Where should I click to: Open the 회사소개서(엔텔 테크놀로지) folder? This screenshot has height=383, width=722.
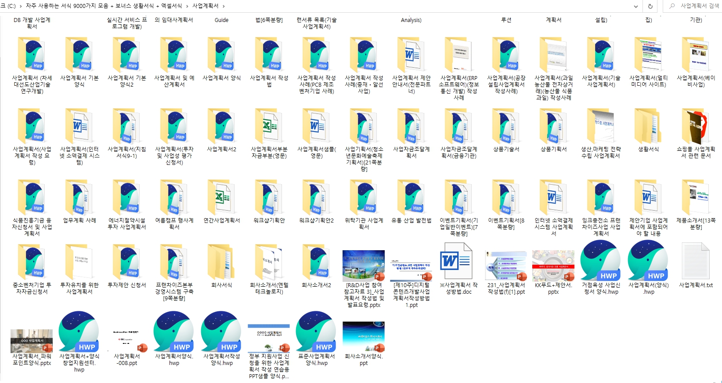click(x=269, y=262)
